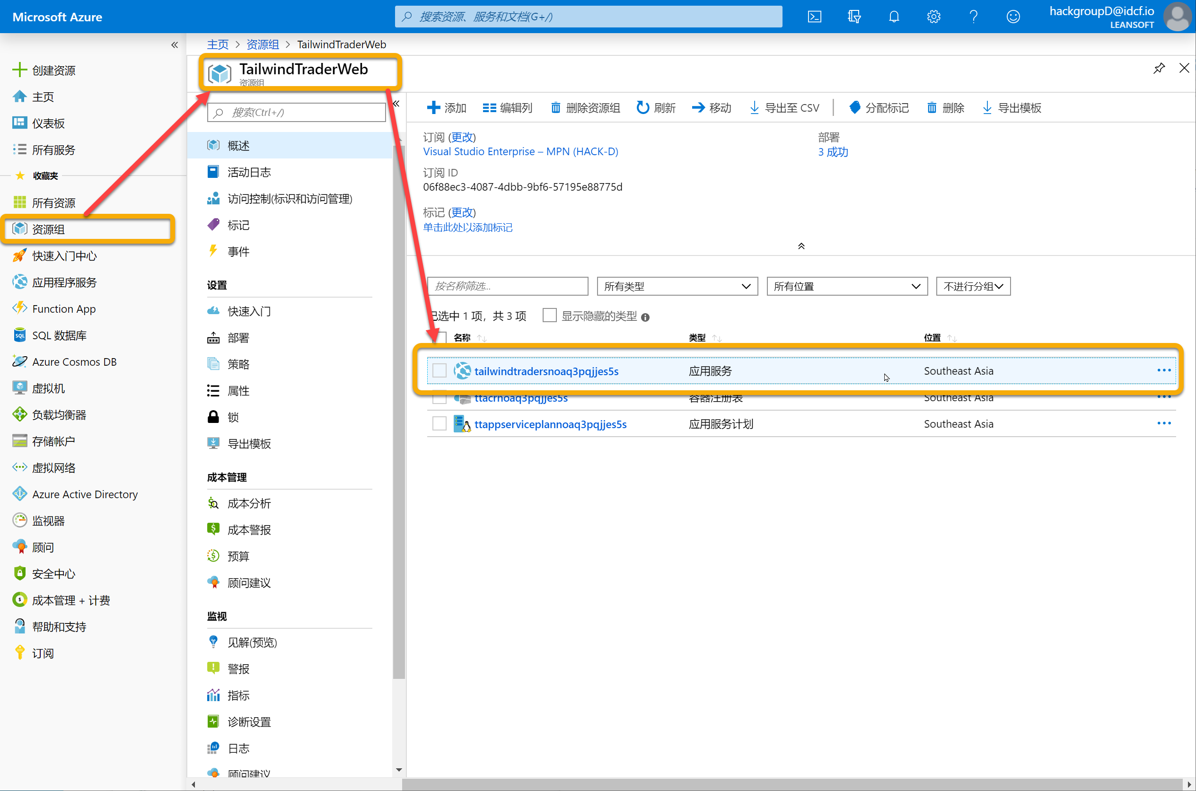Screen dimensions: 1196x791
Task: Click the 按名称筛选 filter field
Action: (508, 286)
